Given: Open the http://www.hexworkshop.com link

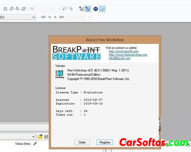Looking at the screenshot, I should (x=128, y=55).
